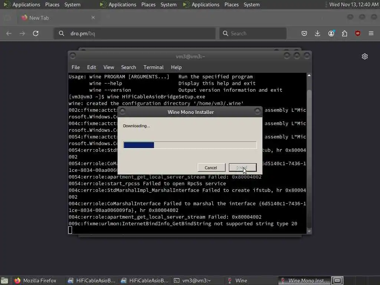Screen dimensions: 380x285
Task: Open the Firefox hamburger menu
Action: coord(371,33)
